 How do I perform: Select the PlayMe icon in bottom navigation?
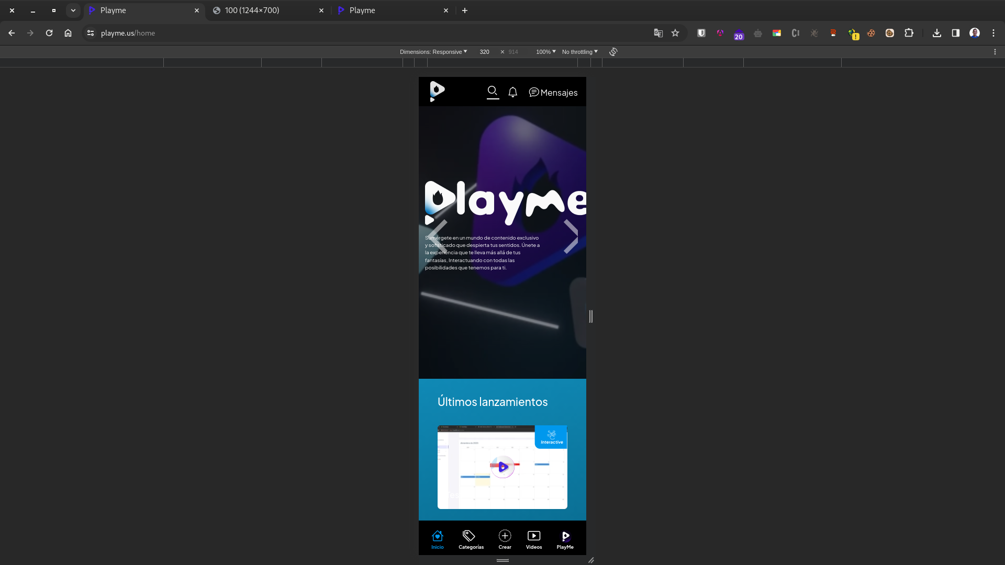[x=565, y=536]
